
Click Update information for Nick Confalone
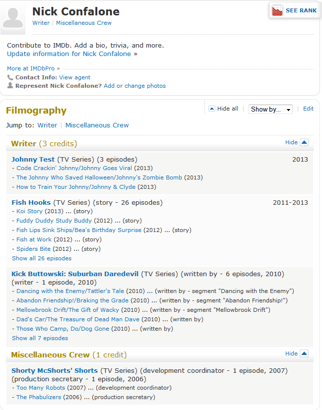[x=69, y=54]
